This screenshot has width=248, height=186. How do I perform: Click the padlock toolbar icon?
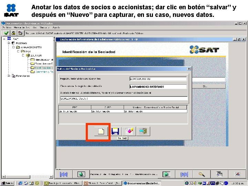(x=13, y=33)
